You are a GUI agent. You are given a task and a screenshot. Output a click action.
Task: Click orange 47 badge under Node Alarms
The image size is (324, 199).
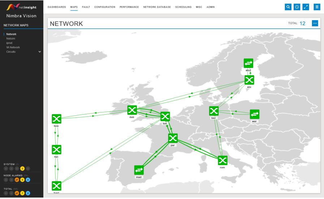pos(17,180)
